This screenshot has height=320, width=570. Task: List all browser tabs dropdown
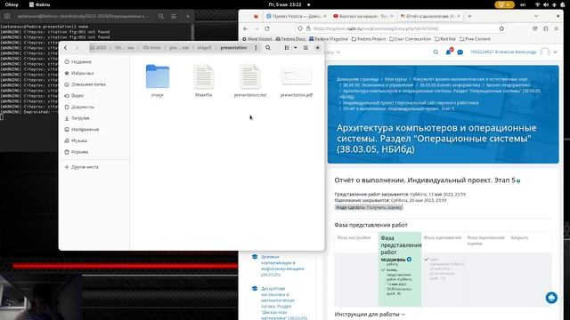click(536, 16)
